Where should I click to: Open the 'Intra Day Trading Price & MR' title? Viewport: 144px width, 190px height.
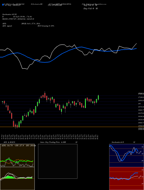[x=53, y=142]
